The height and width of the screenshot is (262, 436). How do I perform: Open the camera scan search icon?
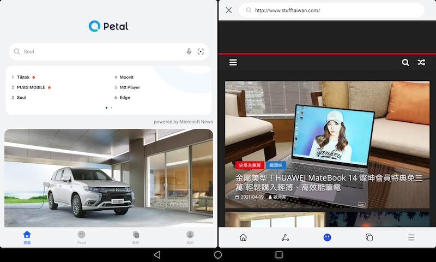(201, 51)
